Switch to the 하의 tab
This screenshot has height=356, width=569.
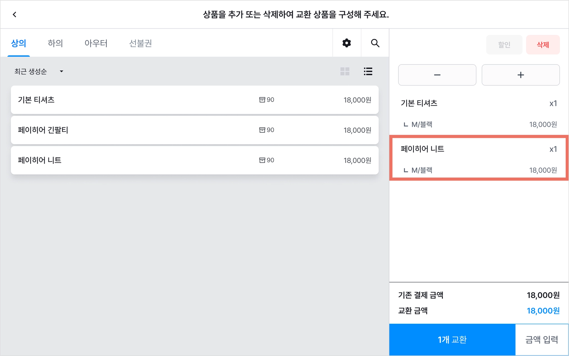click(55, 43)
